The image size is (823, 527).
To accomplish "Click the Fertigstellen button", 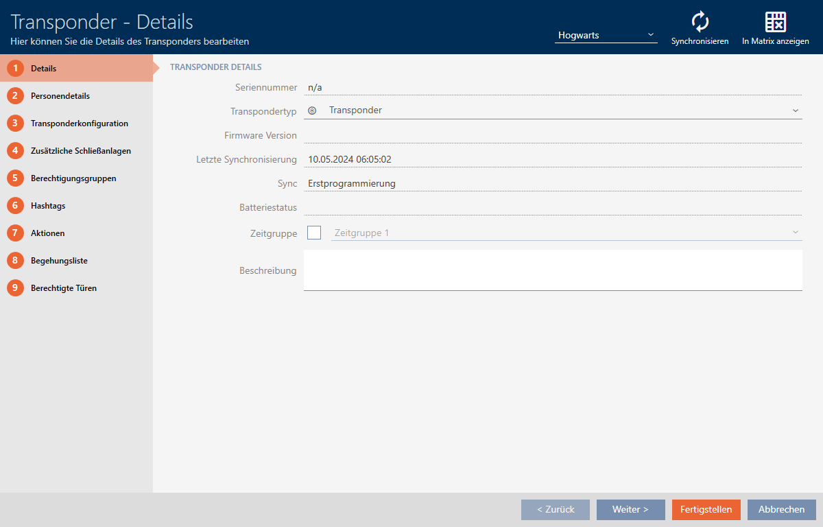I will [706, 509].
